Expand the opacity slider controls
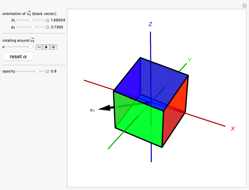 [x=47, y=71]
